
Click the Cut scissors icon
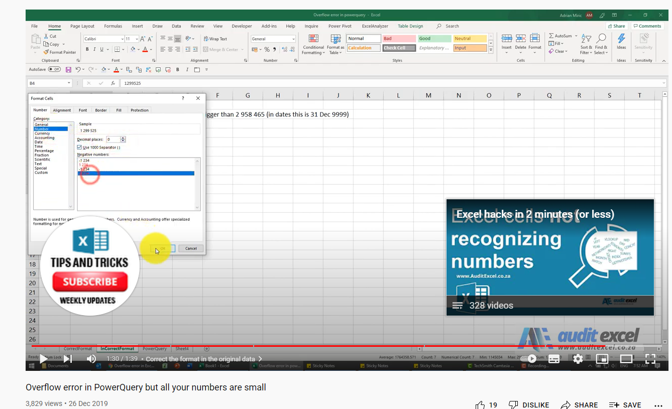46,36
